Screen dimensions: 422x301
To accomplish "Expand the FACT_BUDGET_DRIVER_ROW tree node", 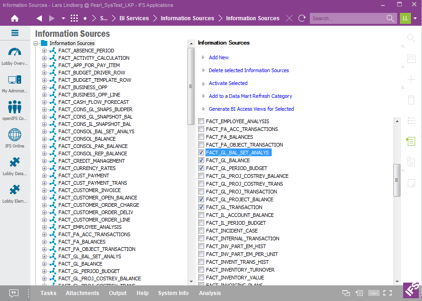I will point(45,73).
